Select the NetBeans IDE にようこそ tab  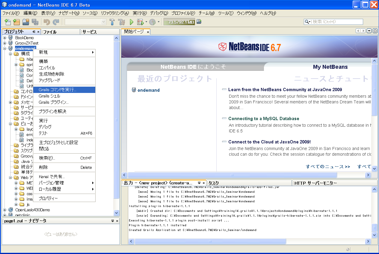193,67
